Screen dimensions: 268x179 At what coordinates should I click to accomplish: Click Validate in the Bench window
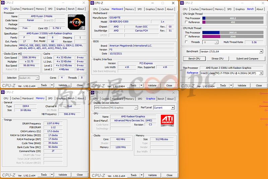click(x=242, y=85)
